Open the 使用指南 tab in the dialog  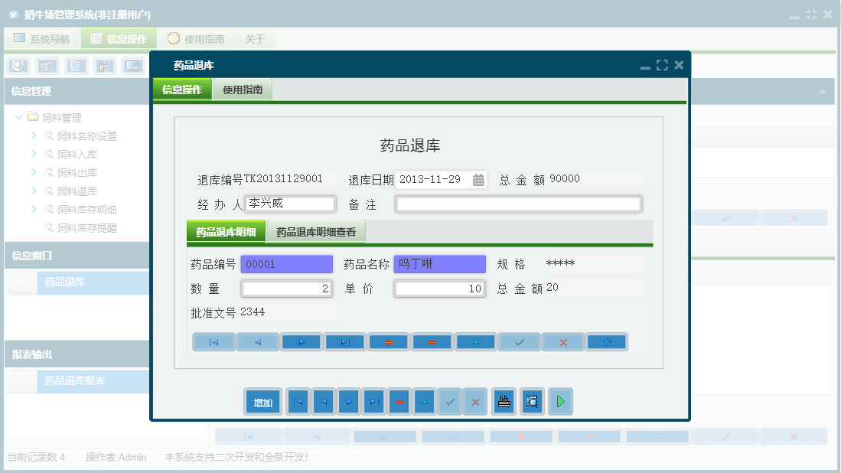(242, 89)
